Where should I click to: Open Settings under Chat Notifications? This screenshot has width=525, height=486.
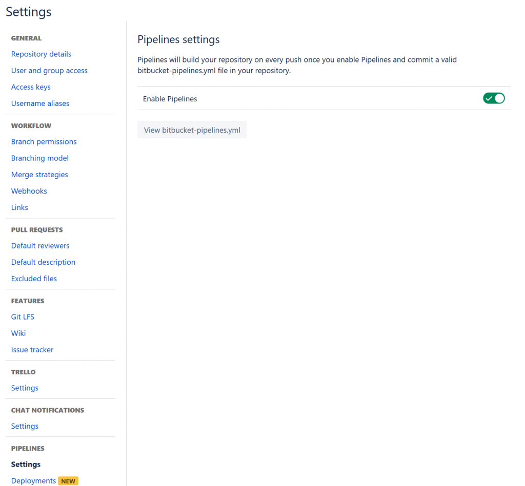click(x=25, y=426)
